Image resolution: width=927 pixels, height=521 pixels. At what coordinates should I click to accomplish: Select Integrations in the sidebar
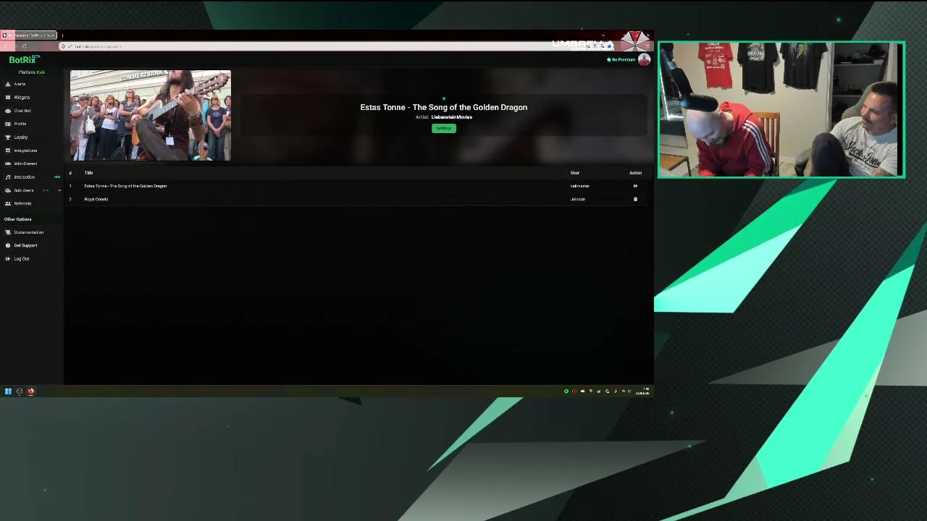(x=25, y=151)
